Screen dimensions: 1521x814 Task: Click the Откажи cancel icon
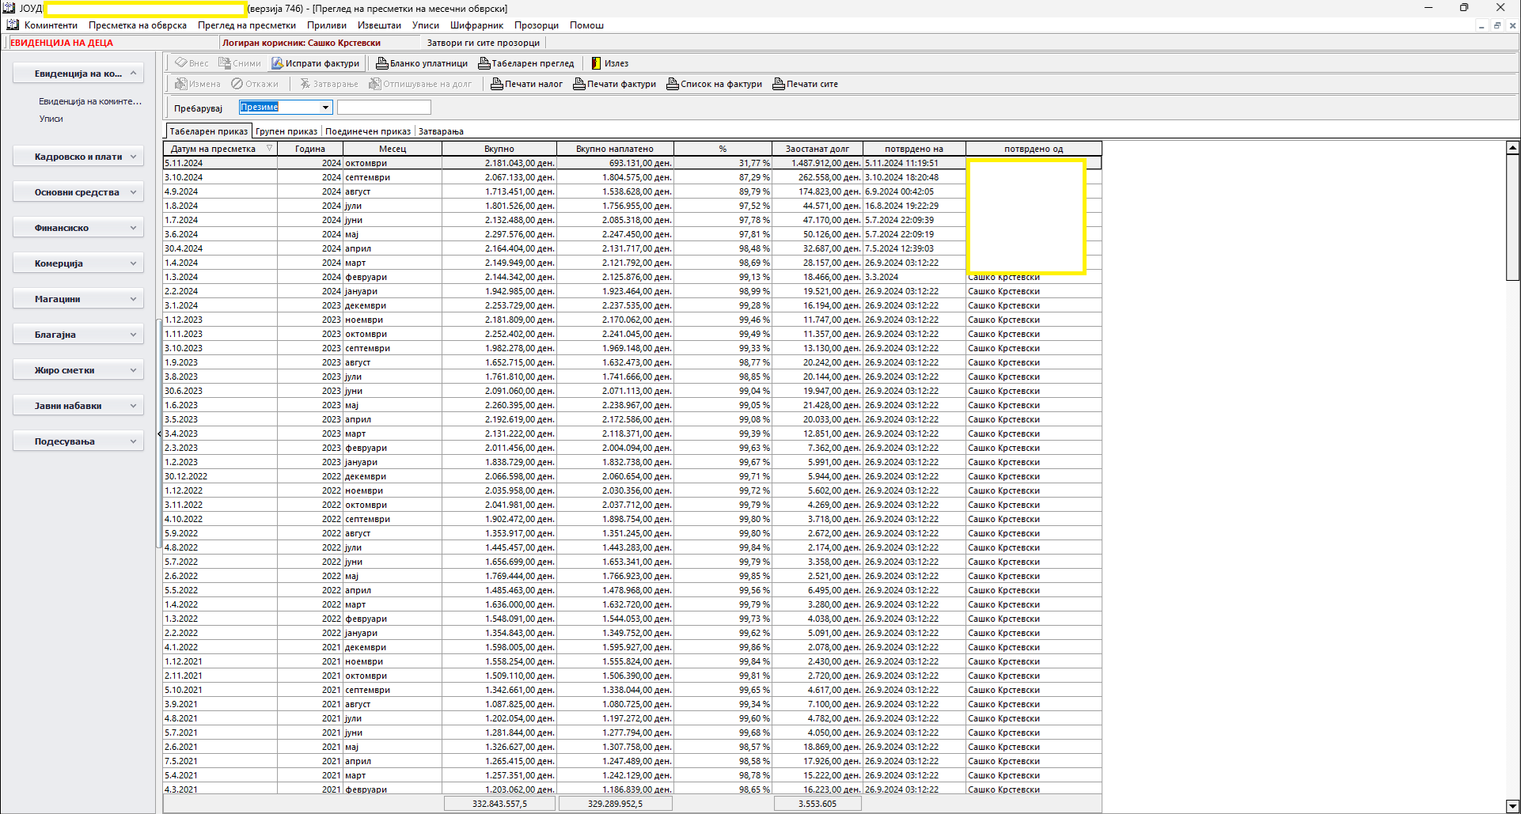(237, 84)
